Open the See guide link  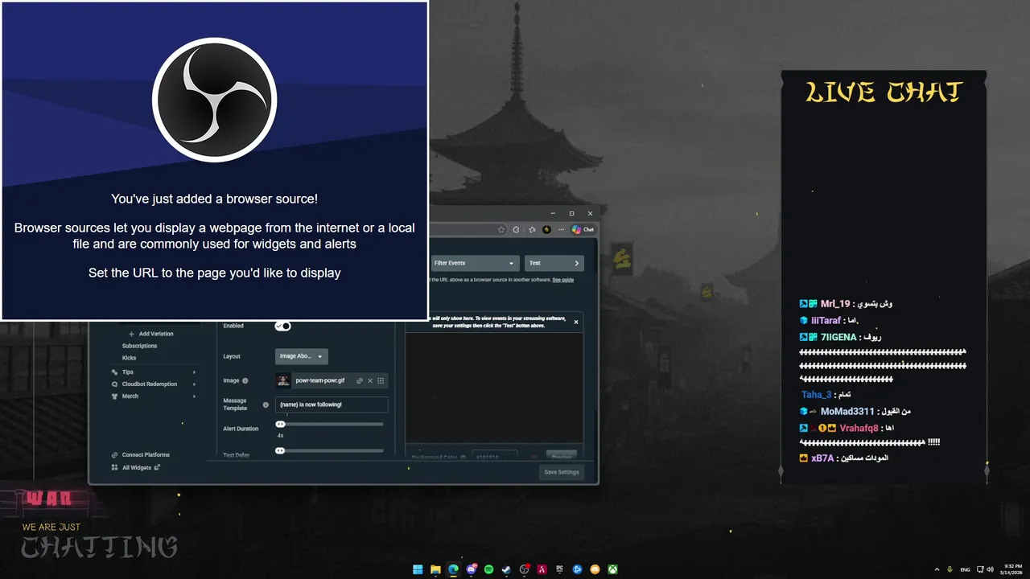[x=562, y=280]
